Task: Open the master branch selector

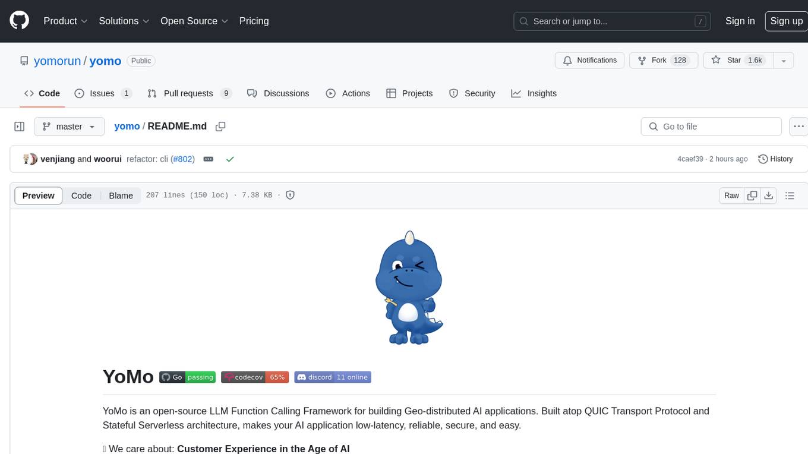Action: pos(69,127)
